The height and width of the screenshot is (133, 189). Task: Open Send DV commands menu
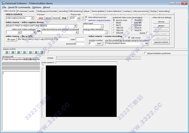point(19,7)
